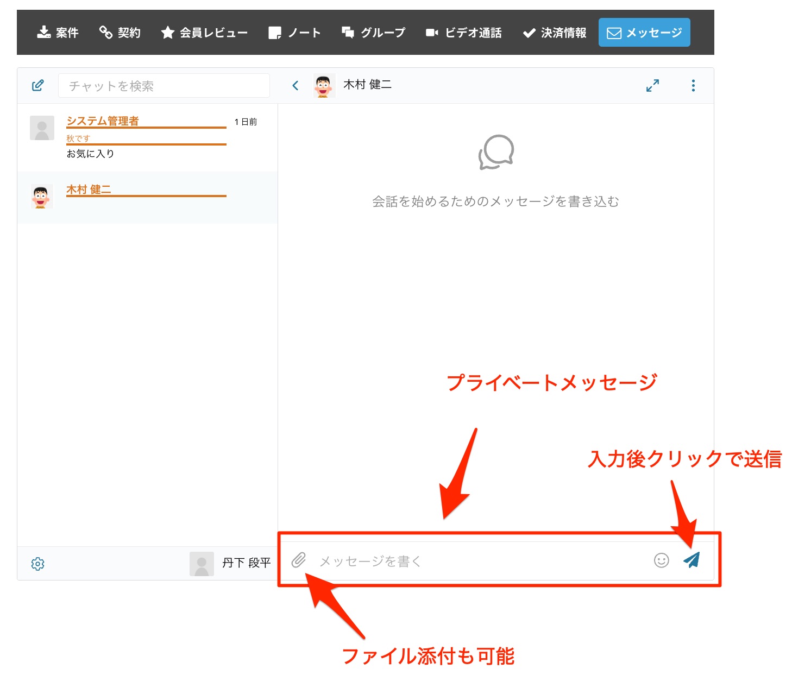Click the チャットを検索 search field
This screenshot has width=792, height=694.
[x=164, y=86]
